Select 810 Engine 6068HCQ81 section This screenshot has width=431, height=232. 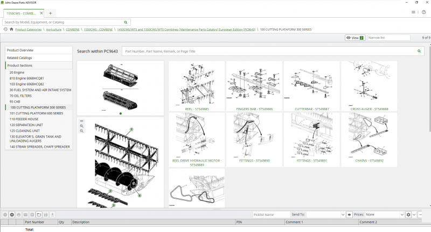click(x=26, y=78)
